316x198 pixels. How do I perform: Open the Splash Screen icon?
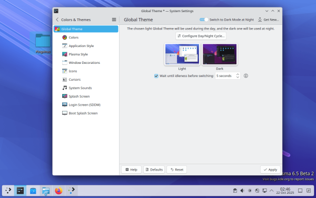[64, 97]
